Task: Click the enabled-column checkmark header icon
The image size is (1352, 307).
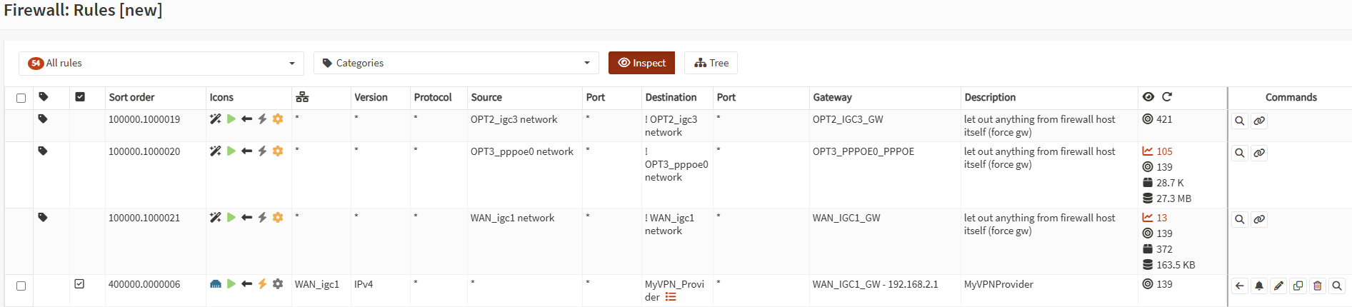Action: click(x=80, y=97)
